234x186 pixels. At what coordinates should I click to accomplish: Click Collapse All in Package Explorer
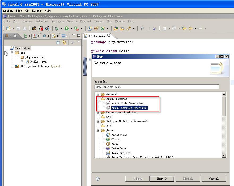click(x=58, y=43)
